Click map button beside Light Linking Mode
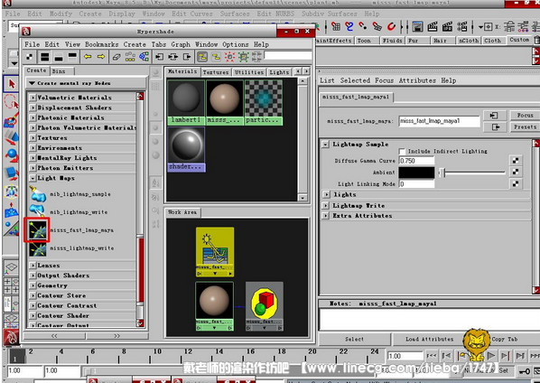The width and height of the screenshot is (540, 383). 516,183
